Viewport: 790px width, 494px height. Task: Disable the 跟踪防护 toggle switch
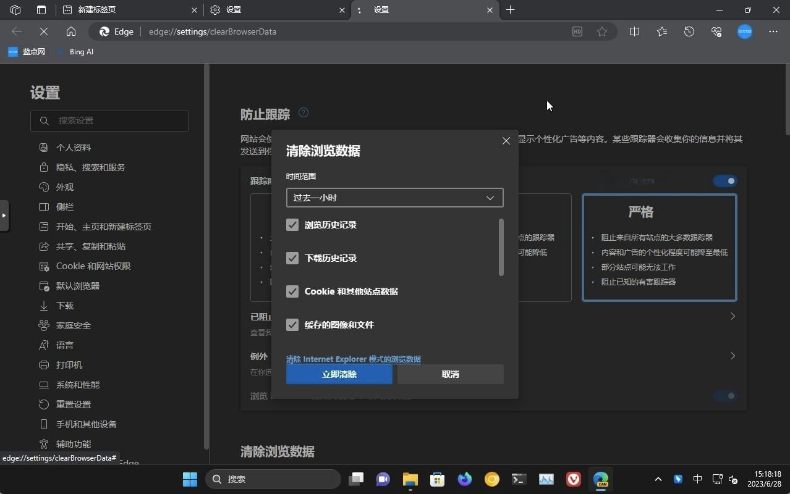(724, 181)
